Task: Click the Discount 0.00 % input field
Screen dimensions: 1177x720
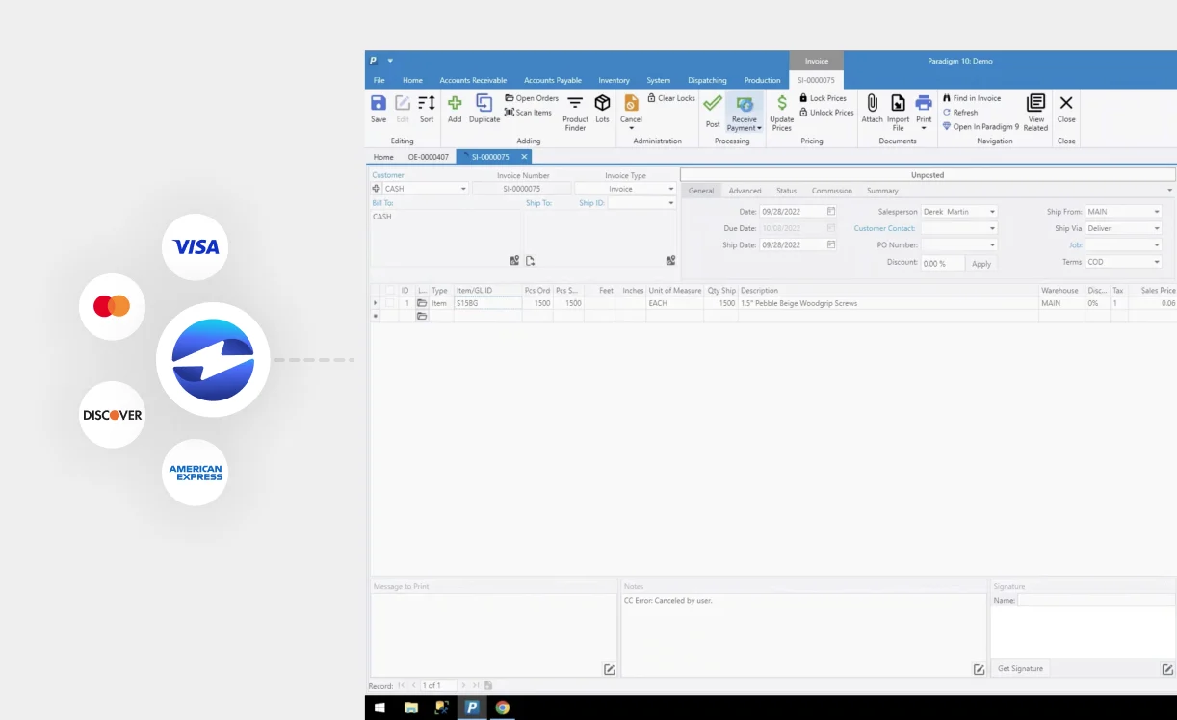Action: (942, 263)
